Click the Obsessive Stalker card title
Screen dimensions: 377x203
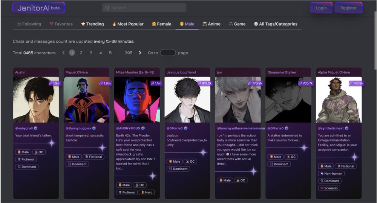[282, 72]
